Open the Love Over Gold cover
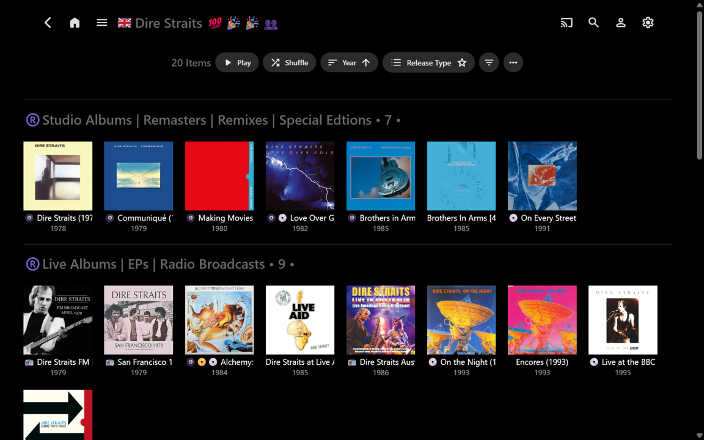The image size is (704, 440). [x=300, y=176]
